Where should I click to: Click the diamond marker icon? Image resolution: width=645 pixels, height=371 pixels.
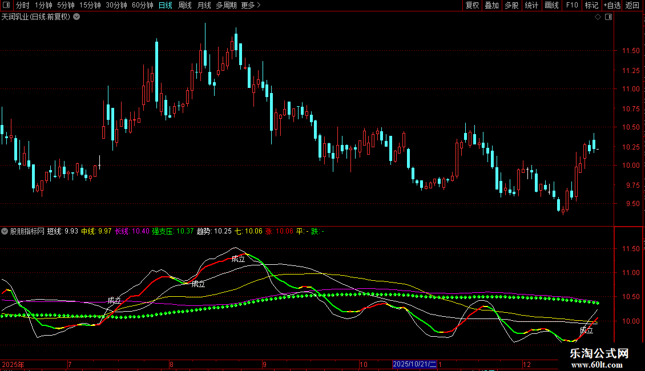pos(598,17)
